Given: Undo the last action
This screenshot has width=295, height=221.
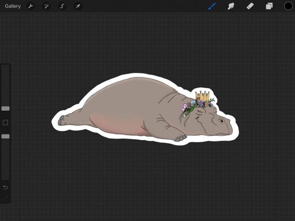Looking at the screenshot, I should pos(5,187).
